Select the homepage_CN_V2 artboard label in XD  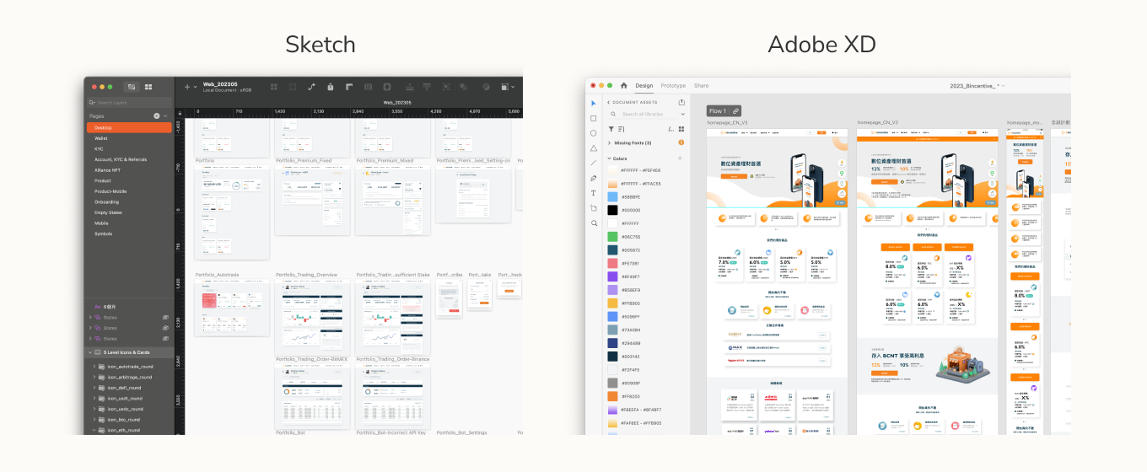tap(877, 123)
